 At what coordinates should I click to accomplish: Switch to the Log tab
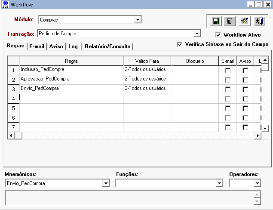(x=73, y=46)
